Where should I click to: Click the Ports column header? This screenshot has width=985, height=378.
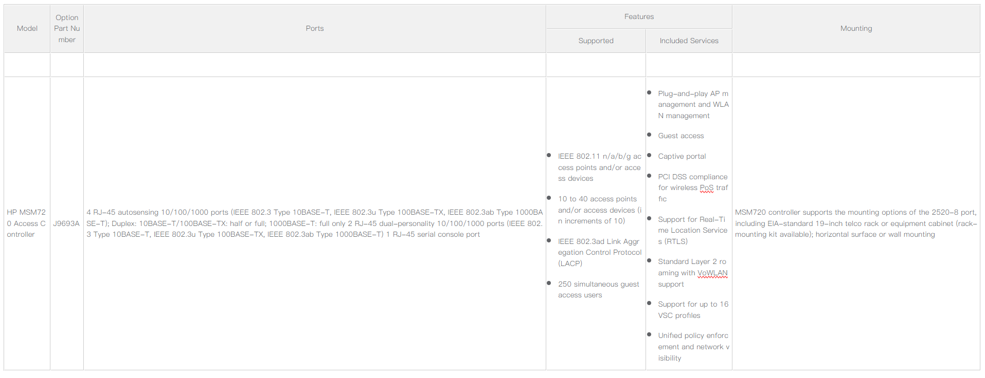(x=314, y=28)
